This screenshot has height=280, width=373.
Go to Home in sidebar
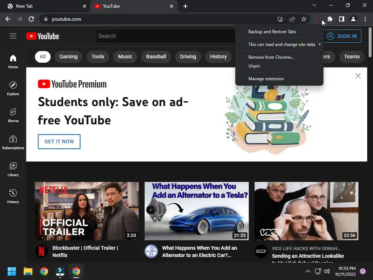click(x=13, y=62)
